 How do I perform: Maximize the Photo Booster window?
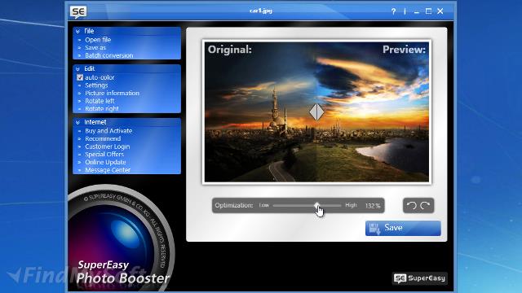(x=428, y=11)
